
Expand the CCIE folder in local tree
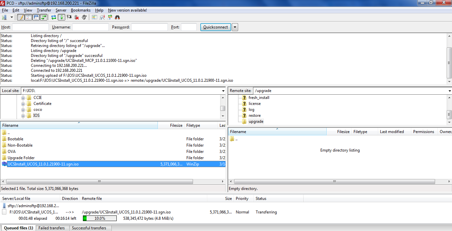point(23,98)
